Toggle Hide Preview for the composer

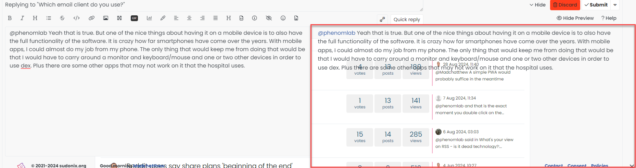tap(575, 18)
